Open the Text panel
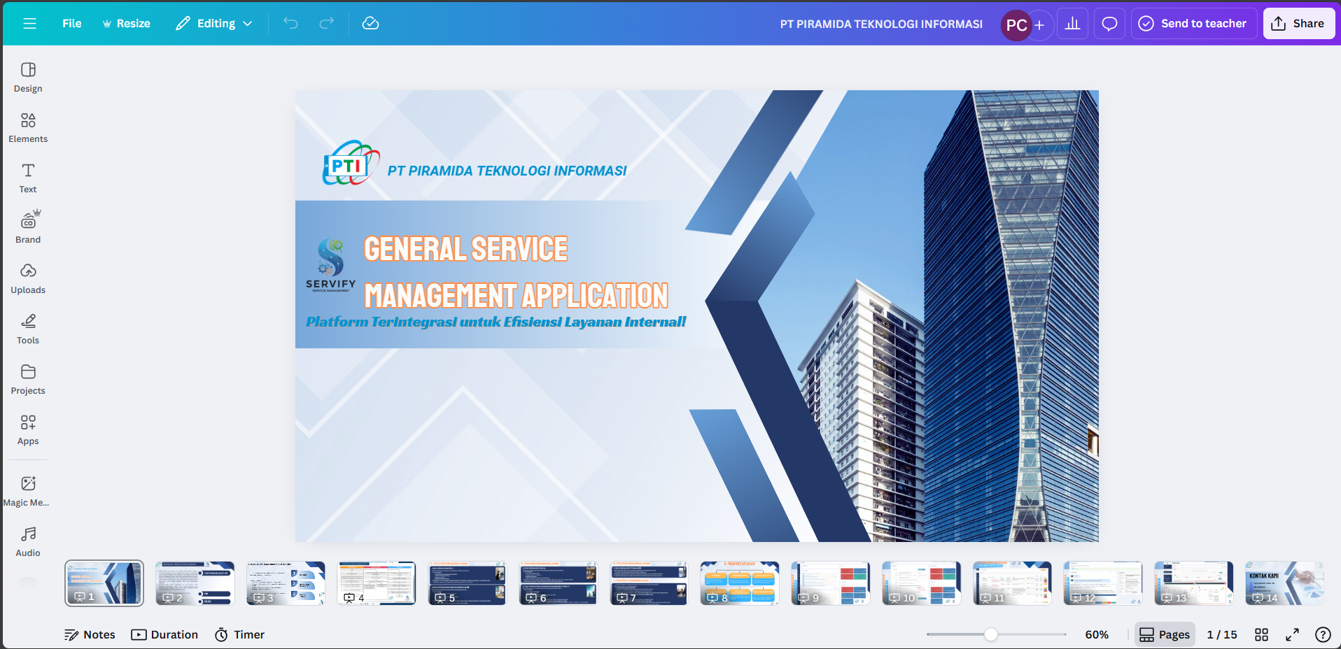 pyautogui.click(x=28, y=178)
